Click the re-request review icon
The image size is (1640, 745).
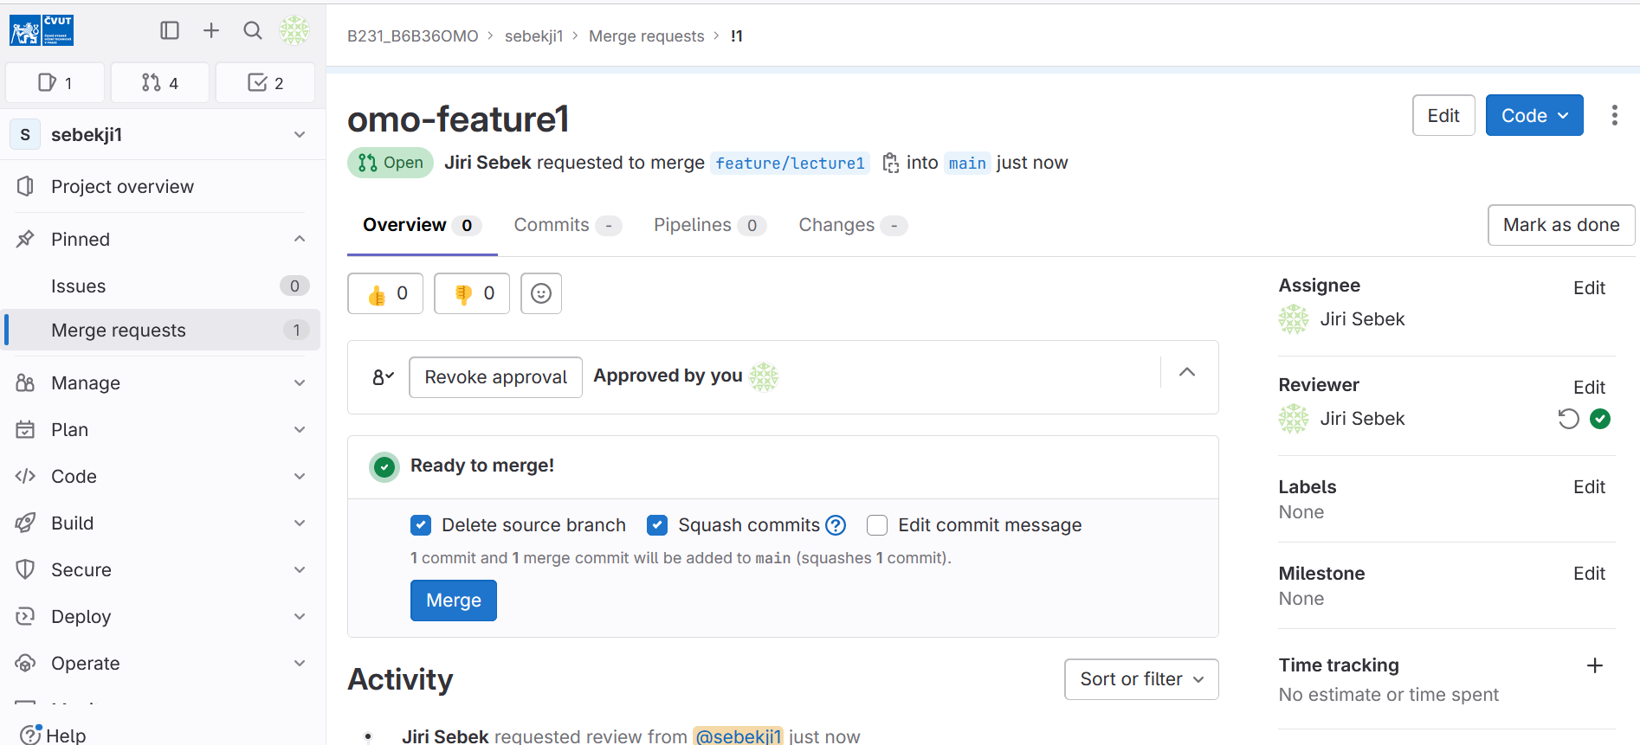pyautogui.click(x=1568, y=420)
